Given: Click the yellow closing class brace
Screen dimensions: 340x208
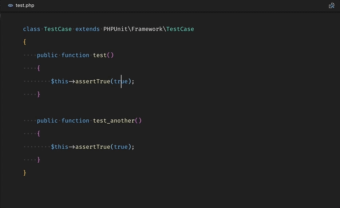Looking at the screenshot, I should 25,173.
